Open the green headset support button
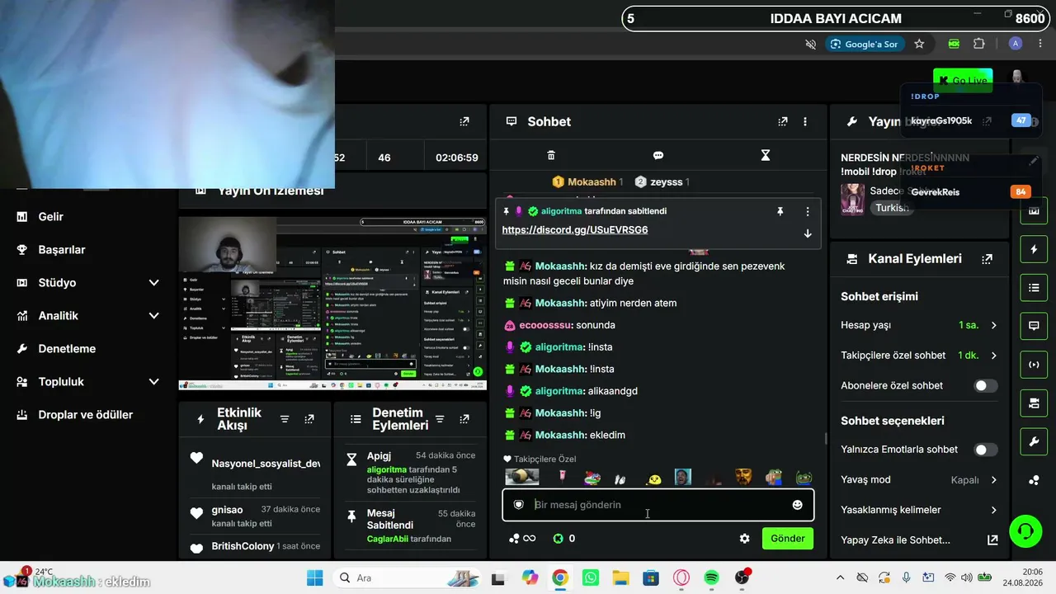Screen dimensions: 1056x594 (x=1025, y=530)
